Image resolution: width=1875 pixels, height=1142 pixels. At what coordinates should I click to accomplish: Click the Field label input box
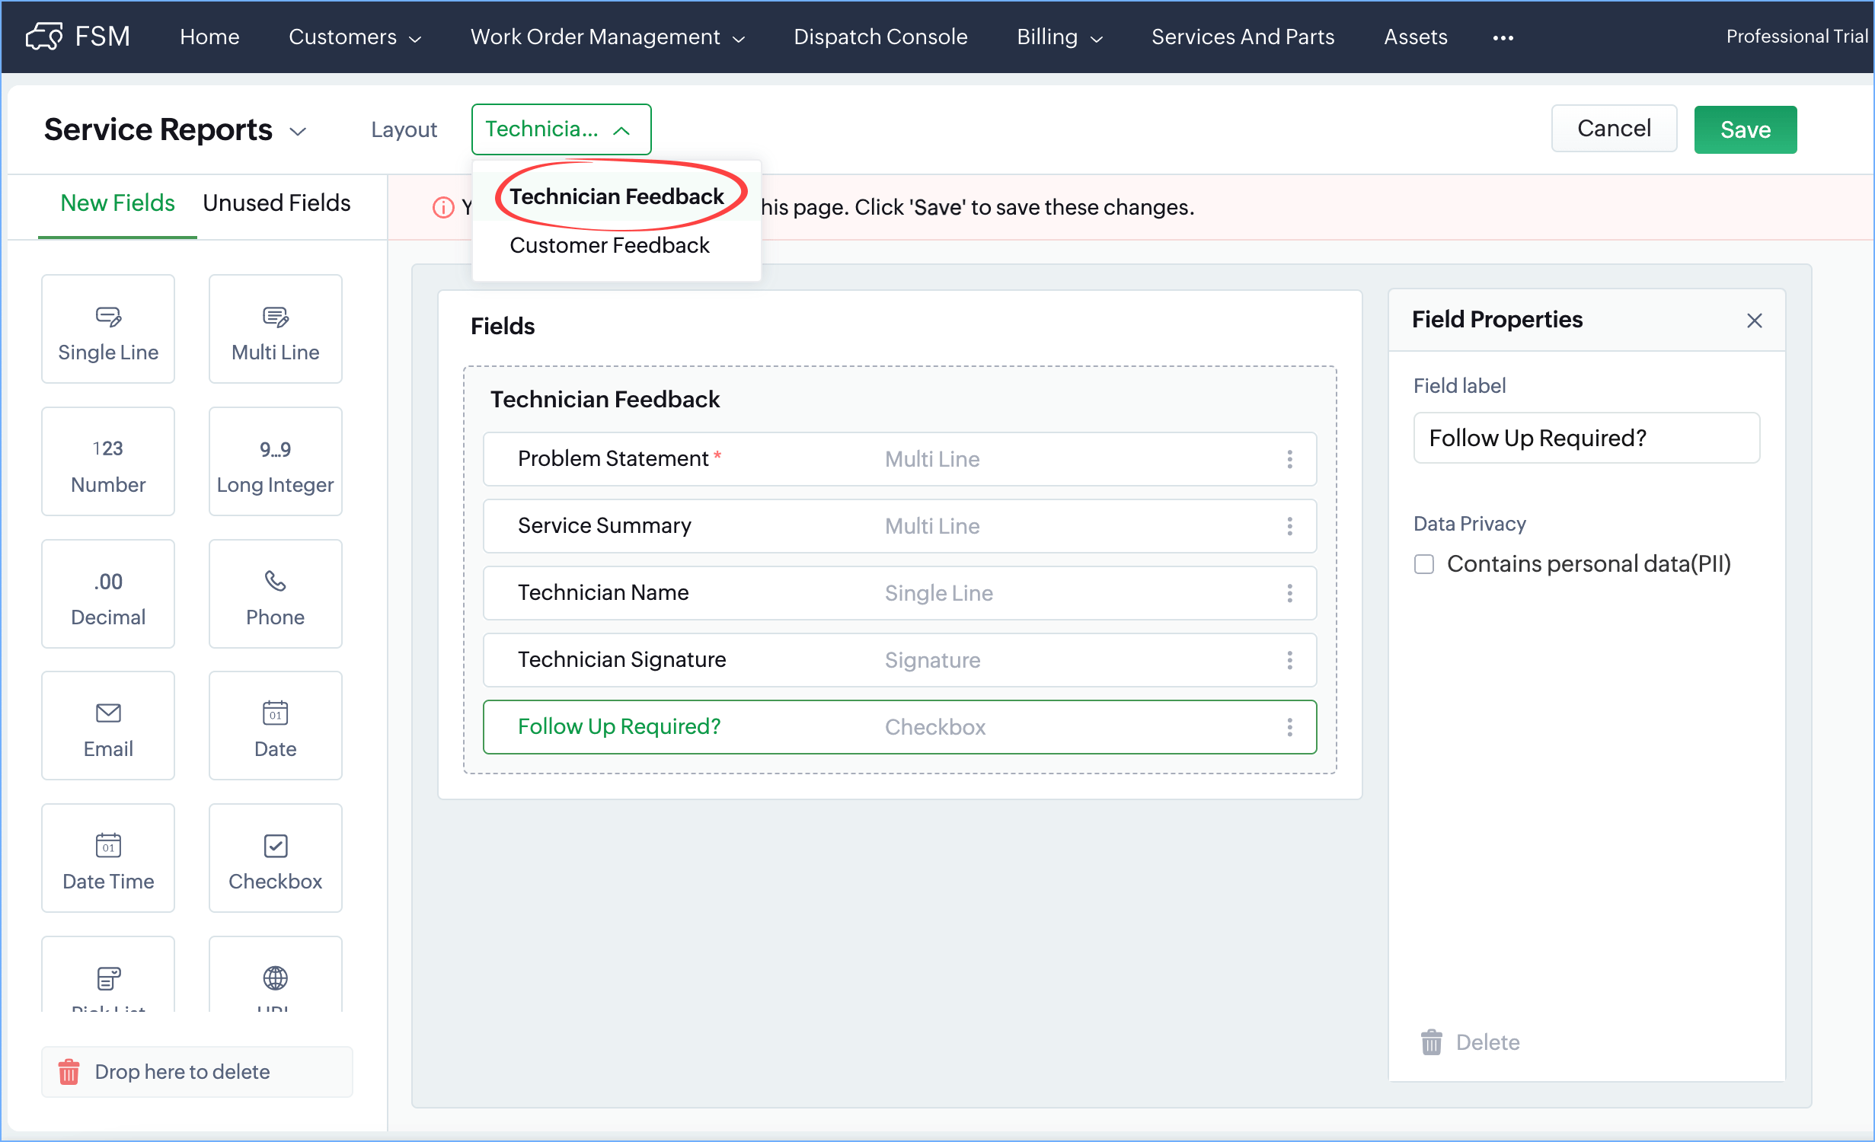[1586, 438]
